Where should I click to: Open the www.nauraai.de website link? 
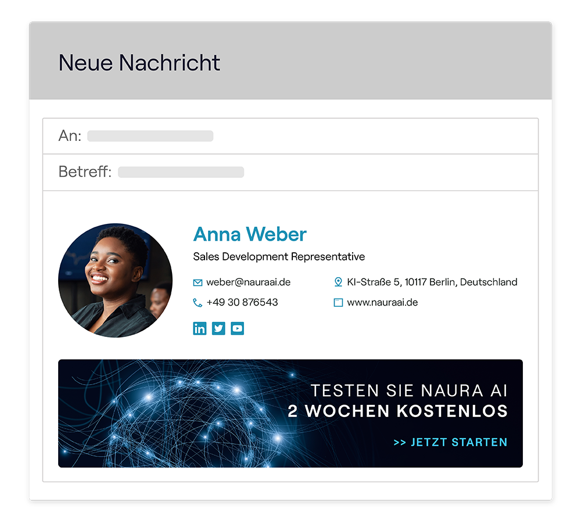[x=382, y=303]
